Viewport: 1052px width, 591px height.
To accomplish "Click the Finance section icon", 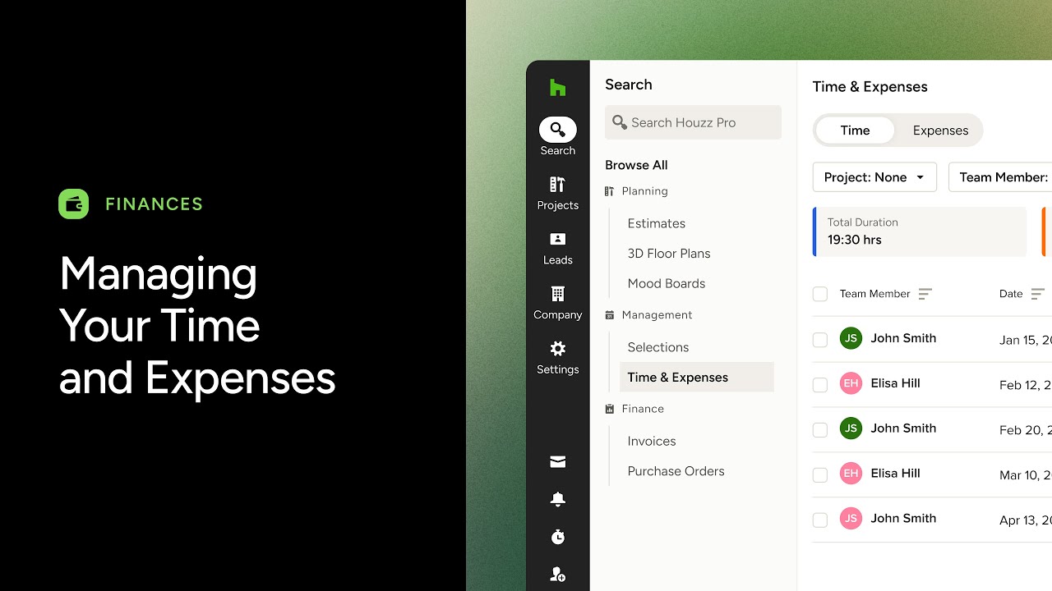I will (x=610, y=409).
